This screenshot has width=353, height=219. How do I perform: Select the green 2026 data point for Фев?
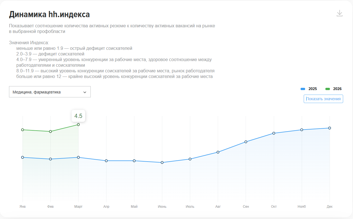click(x=50, y=131)
